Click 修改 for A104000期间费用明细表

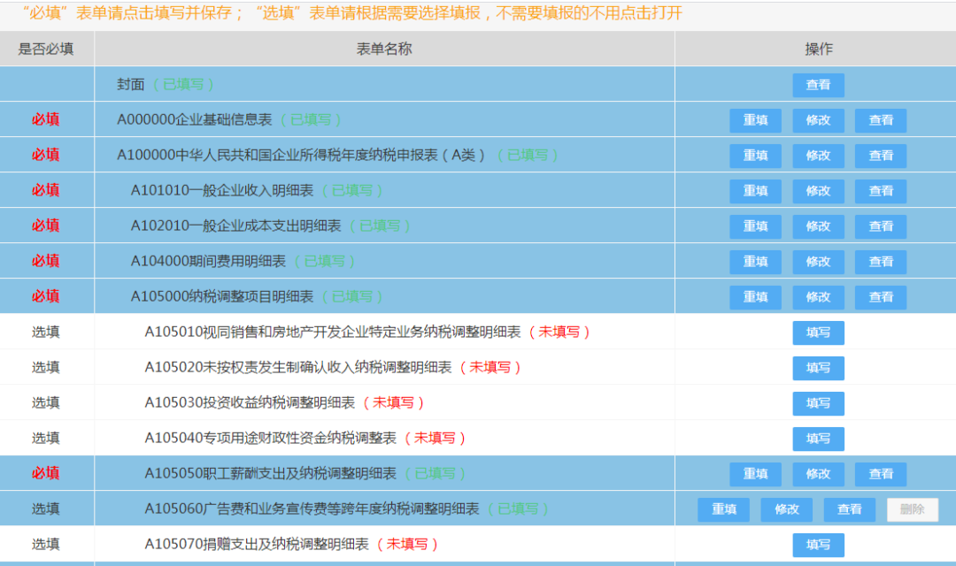coord(818,262)
